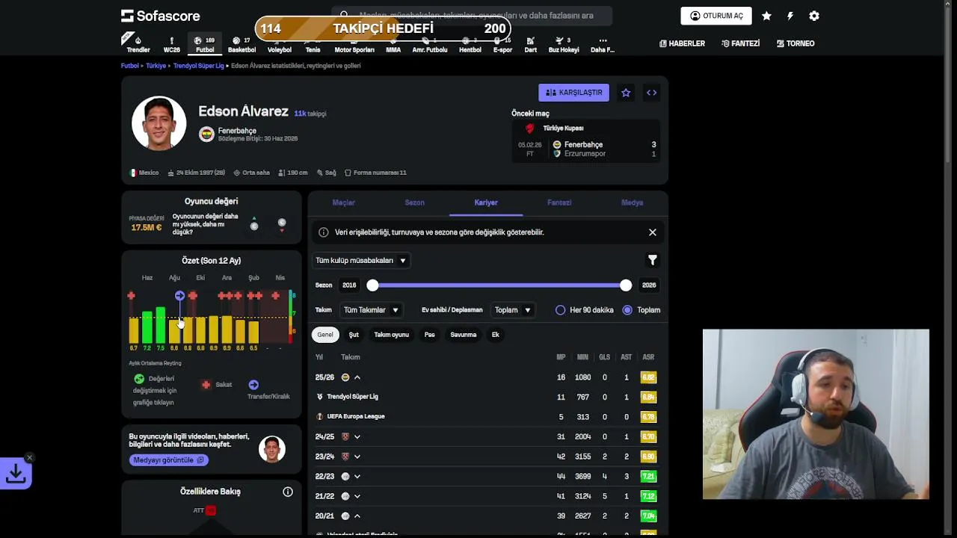Expand the 23/24 season row
Screen dimensions: 957x538
(357, 457)
